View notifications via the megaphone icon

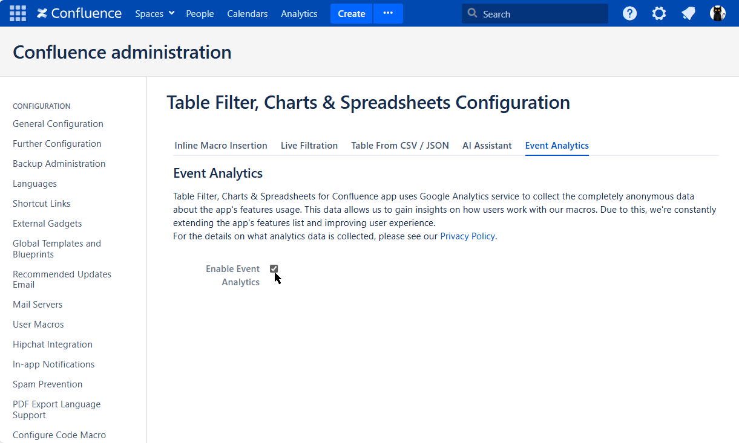[688, 13]
